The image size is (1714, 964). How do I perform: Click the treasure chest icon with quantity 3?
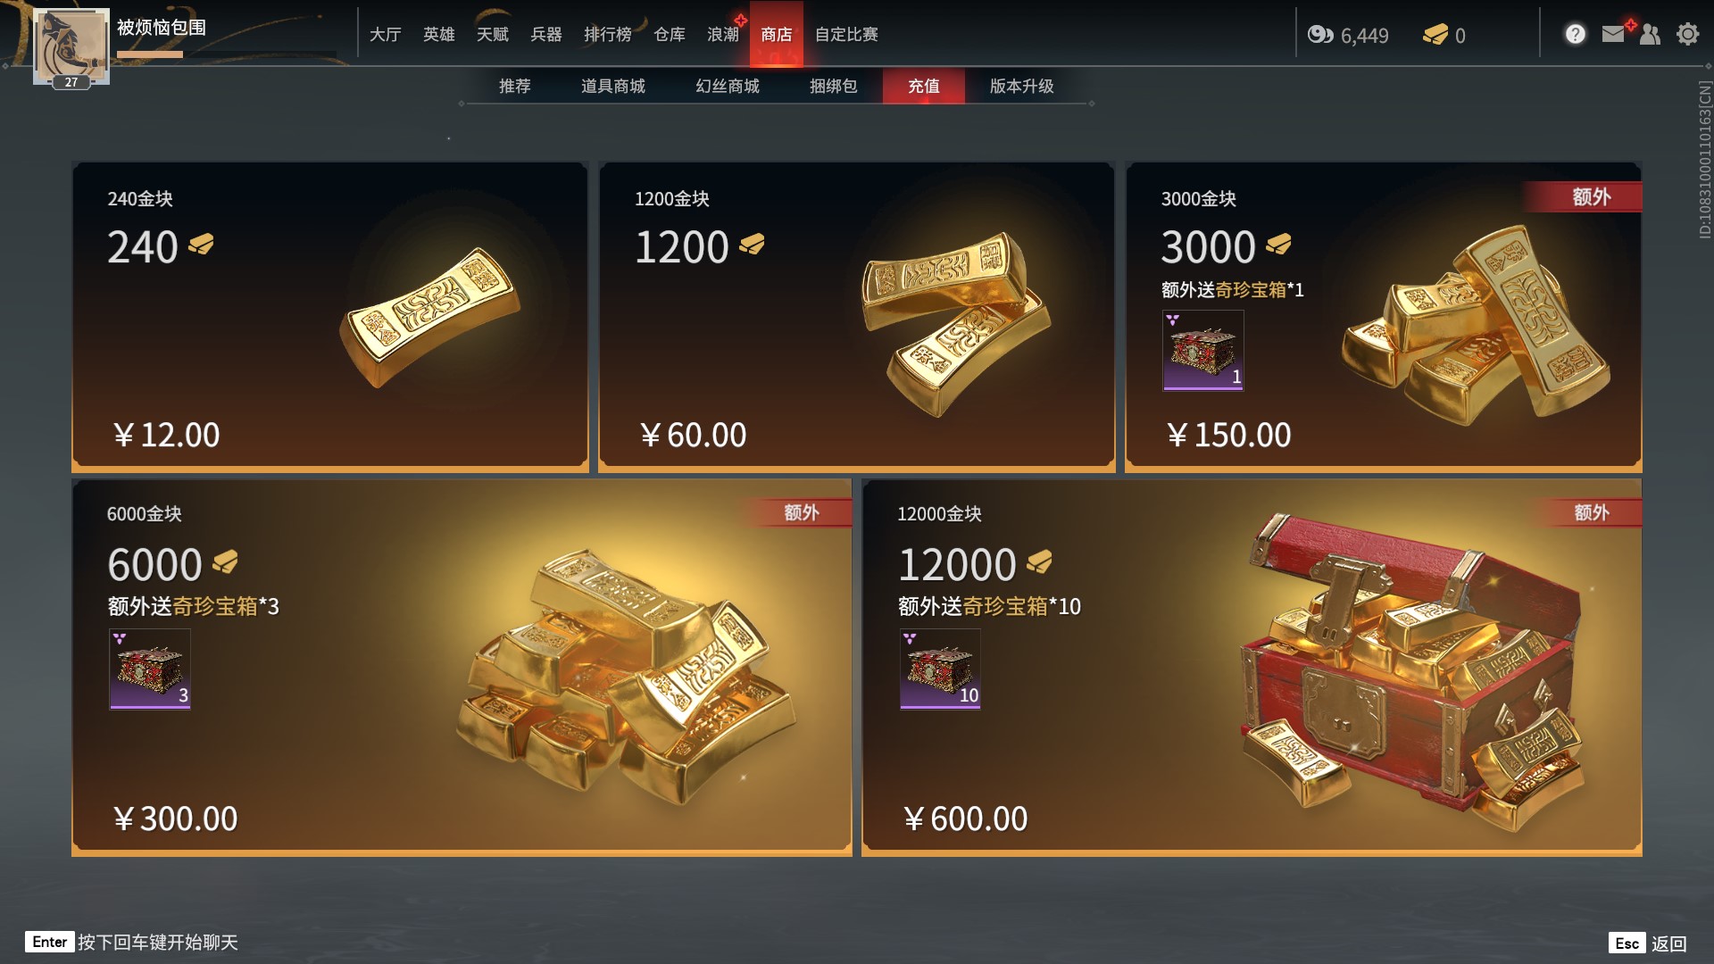coord(150,669)
